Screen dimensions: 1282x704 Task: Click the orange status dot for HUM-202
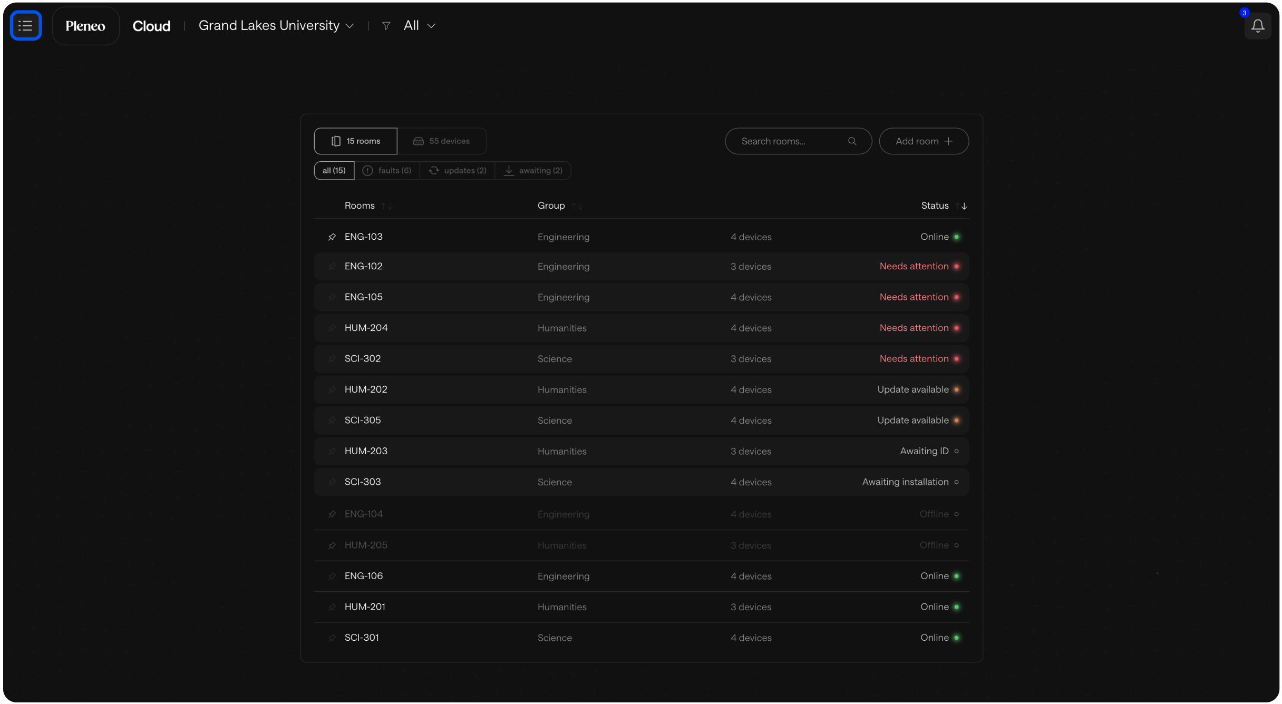[956, 390]
